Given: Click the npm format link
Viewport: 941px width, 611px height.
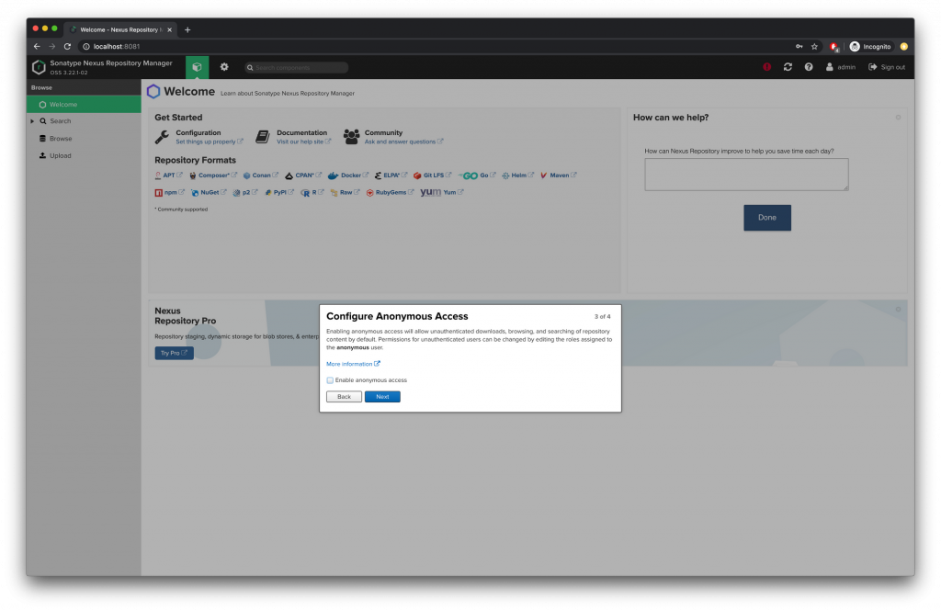Looking at the screenshot, I should coord(170,193).
